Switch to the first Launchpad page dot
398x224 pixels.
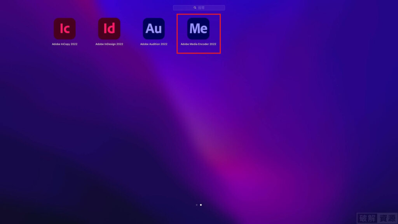pyautogui.click(x=197, y=205)
